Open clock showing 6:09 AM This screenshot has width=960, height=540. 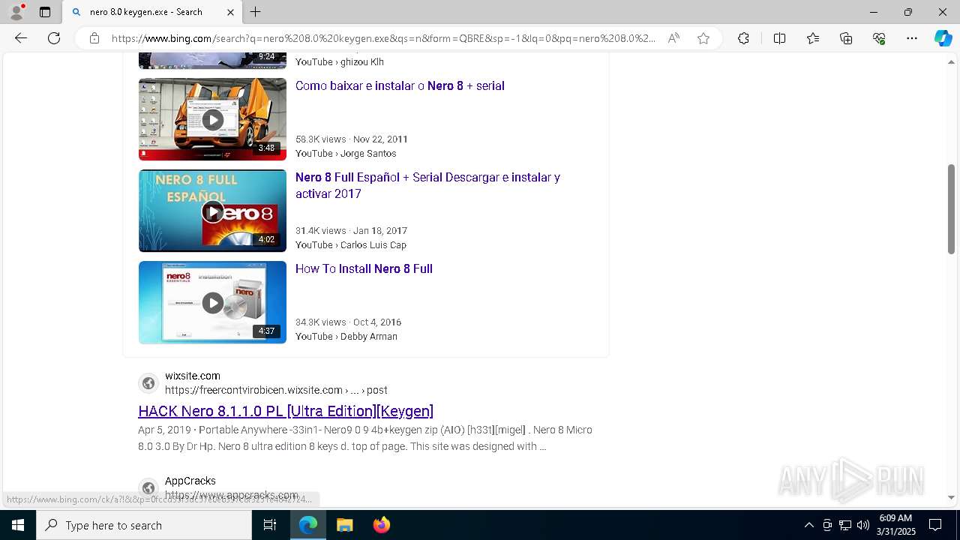(x=895, y=525)
